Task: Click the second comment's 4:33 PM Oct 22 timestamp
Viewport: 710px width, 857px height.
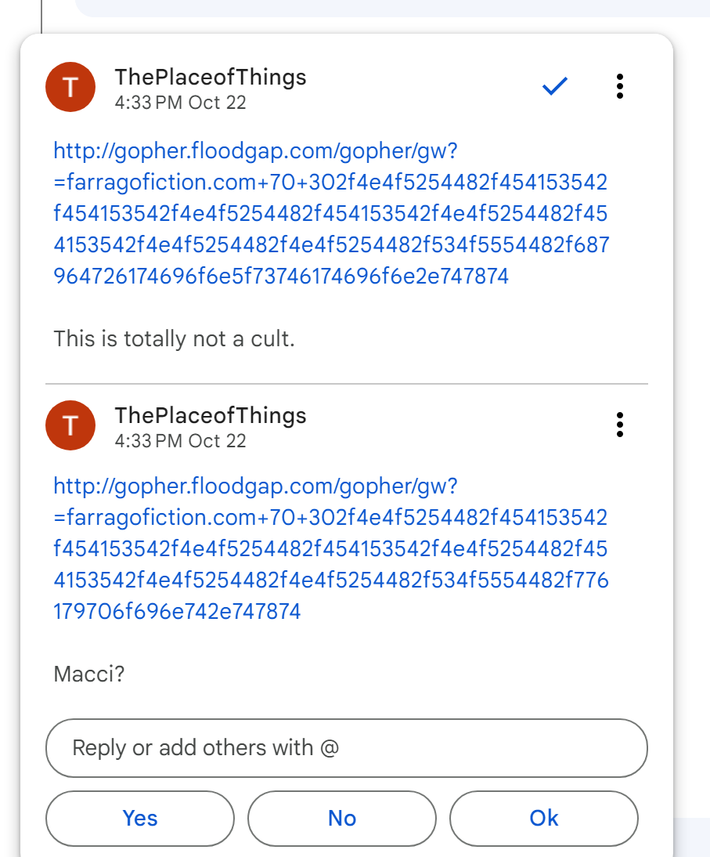Action: pyautogui.click(x=180, y=441)
